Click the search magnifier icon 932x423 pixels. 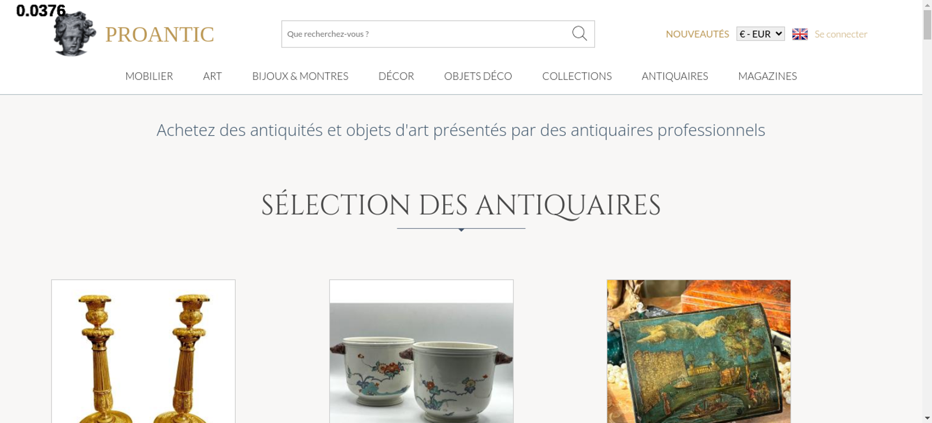pos(579,34)
